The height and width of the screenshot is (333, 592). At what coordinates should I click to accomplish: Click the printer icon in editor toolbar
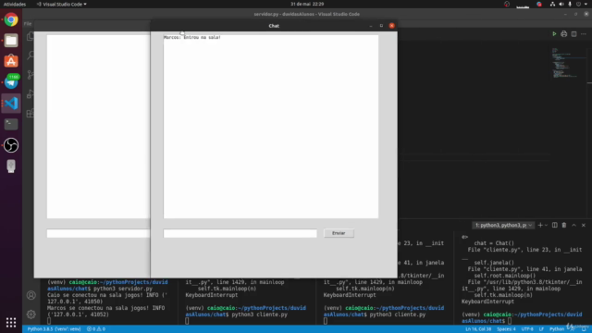563,34
